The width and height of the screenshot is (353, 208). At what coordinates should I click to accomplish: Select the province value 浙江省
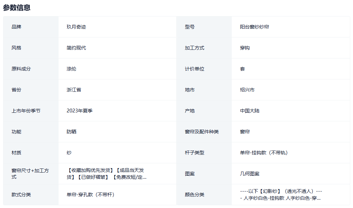click(74, 90)
